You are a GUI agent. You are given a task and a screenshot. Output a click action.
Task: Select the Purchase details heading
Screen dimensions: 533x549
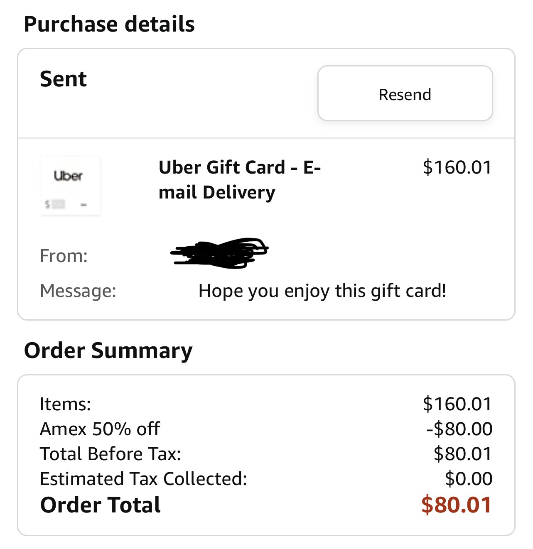(109, 24)
